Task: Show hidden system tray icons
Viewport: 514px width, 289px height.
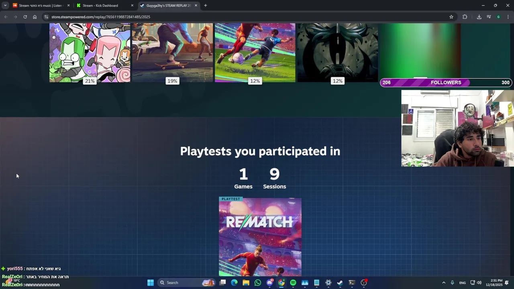Action: click(x=444, y=283)
